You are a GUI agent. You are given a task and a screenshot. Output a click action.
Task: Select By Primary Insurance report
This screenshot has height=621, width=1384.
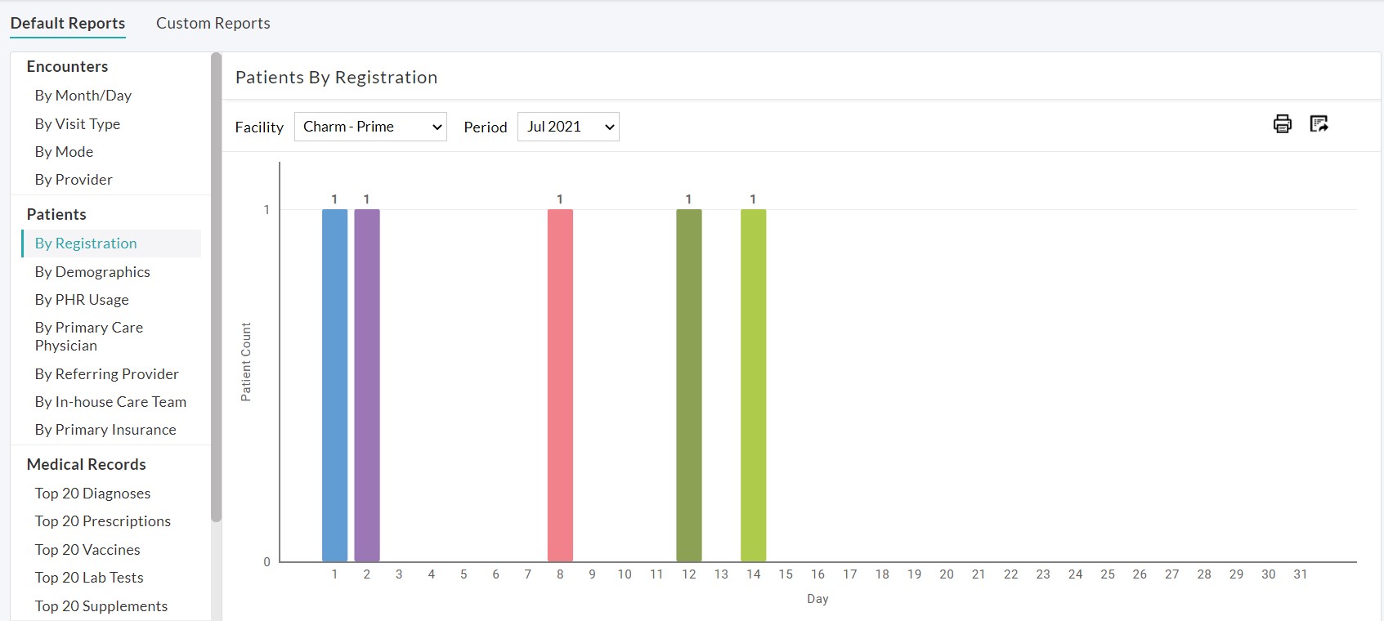pyautogui.click(x=105, y=430)
